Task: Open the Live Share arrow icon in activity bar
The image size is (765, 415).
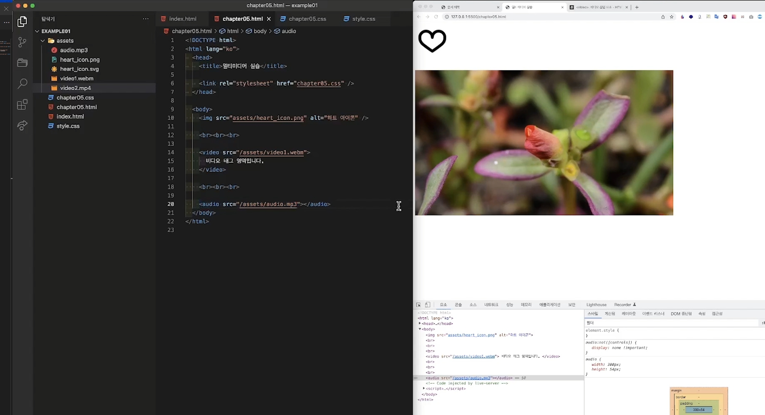Action: [x=22, y=125]
